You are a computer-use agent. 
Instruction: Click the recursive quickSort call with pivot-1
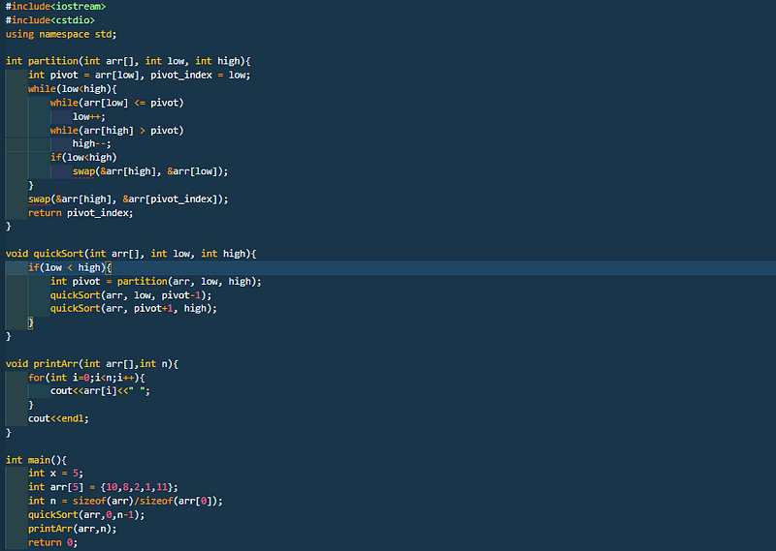[131, 295]
